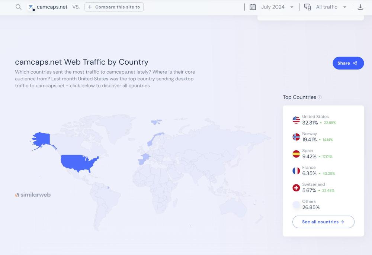Click the United States on the map

(79, 162)
